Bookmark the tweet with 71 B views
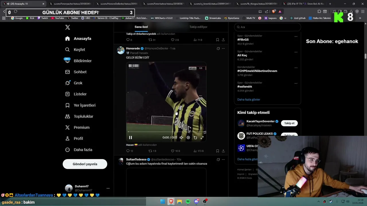This screenshot has width=367, height=206. coord(218,40)
